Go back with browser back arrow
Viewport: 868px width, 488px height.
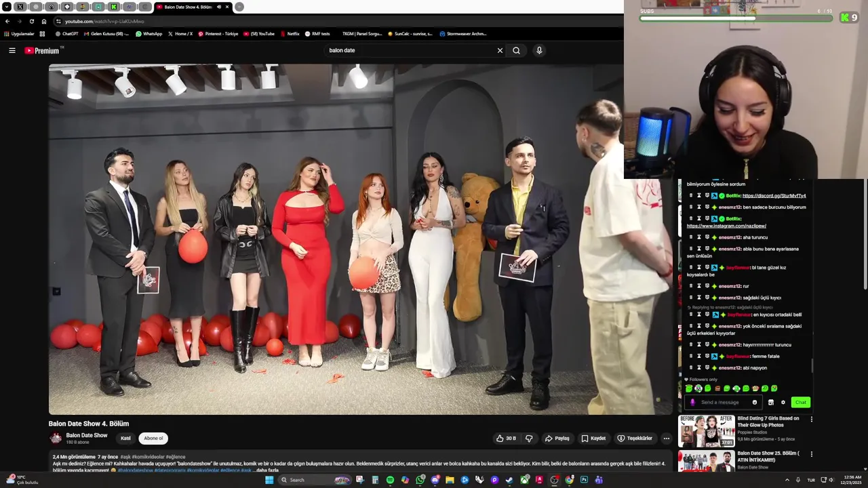coord(7,21)
